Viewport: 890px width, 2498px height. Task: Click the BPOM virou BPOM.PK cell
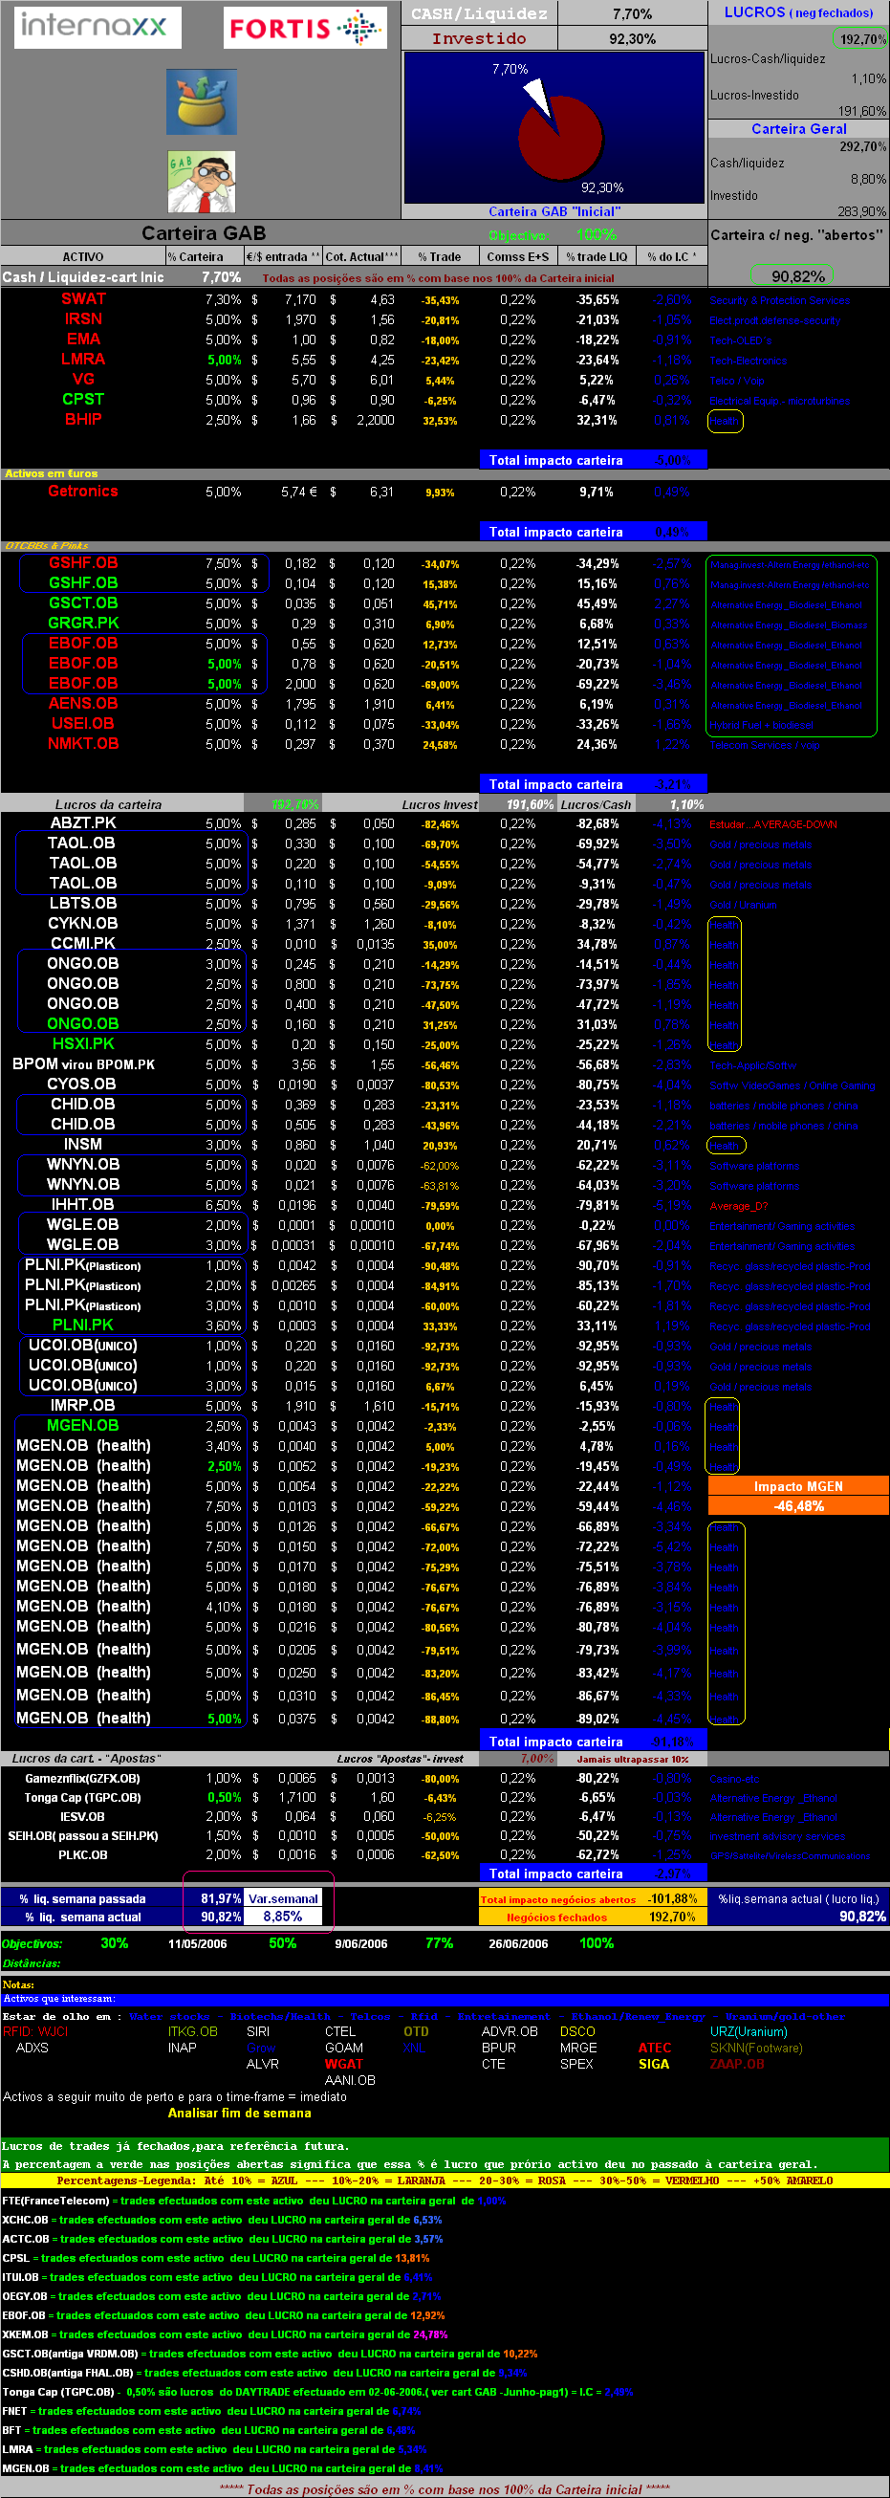[83, 1064]
